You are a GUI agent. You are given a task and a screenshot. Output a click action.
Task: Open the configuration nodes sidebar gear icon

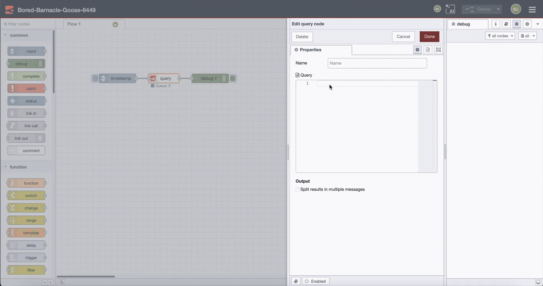pos(527,24)
